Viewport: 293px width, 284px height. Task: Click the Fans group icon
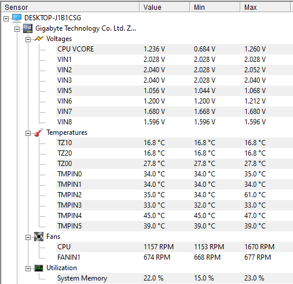click(x=39, y=237)
